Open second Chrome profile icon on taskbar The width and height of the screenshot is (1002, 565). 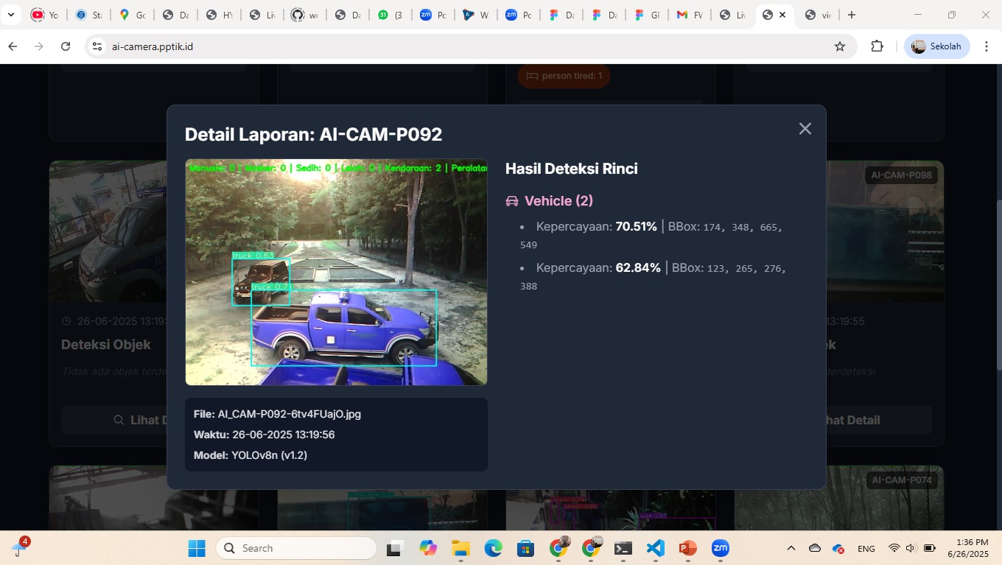click(x=591, y=548)
